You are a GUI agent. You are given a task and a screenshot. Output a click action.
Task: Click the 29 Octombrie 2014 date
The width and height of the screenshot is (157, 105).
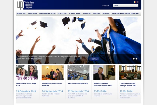click(x=26, y=91)
